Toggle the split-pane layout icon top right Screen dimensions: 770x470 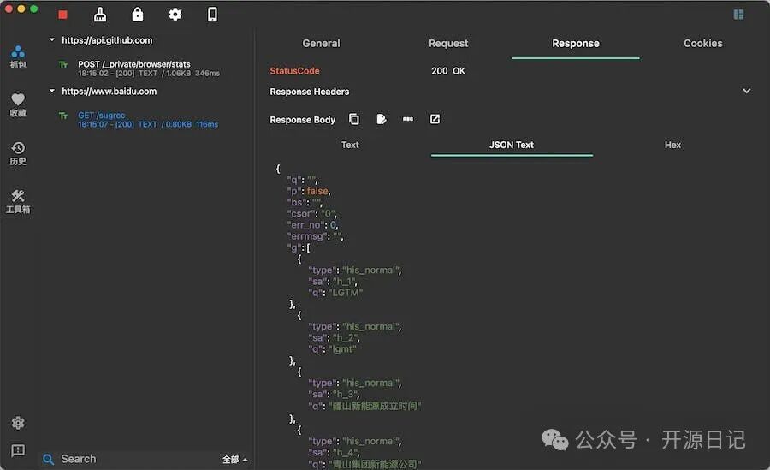[739, 15]
